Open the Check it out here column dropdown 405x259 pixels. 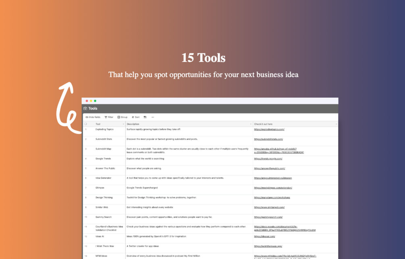[x=336, y=124]
